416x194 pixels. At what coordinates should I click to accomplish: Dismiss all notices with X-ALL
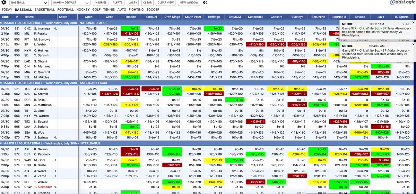tap(406, 24)
